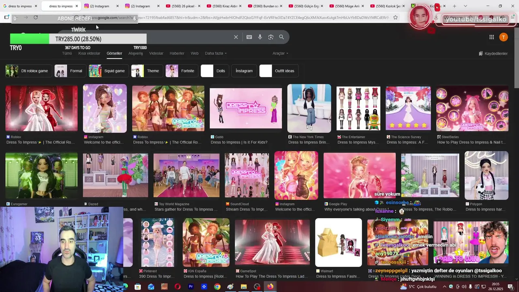Open the on-screen keyboard input tool
519x292 pixels.
pos(249,37)
